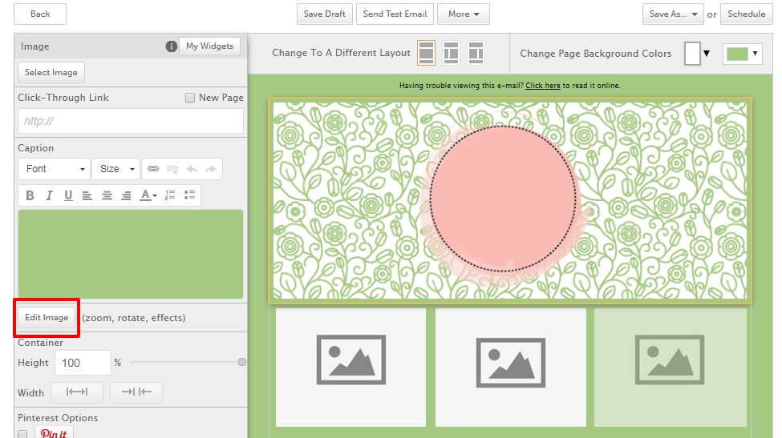Tick the Pinterest Pin it checkbox
The image size is (782, 438).
[23, 434]
